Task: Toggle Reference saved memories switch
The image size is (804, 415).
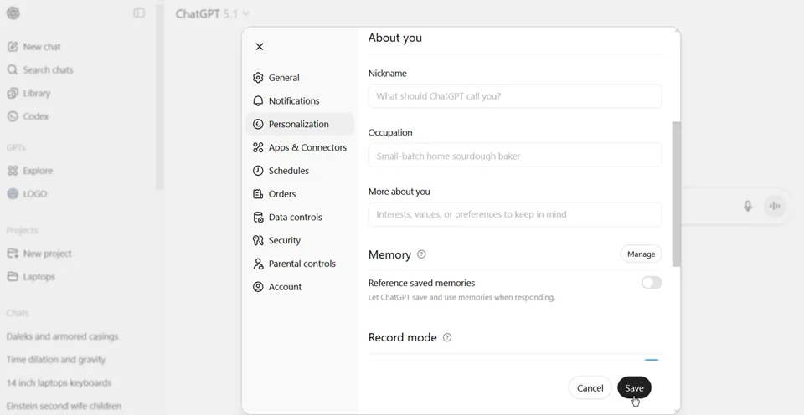Action: point(651,283)
